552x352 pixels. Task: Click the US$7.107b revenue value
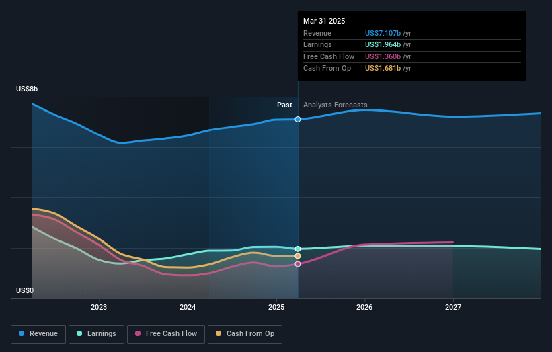tap(383, 33)
